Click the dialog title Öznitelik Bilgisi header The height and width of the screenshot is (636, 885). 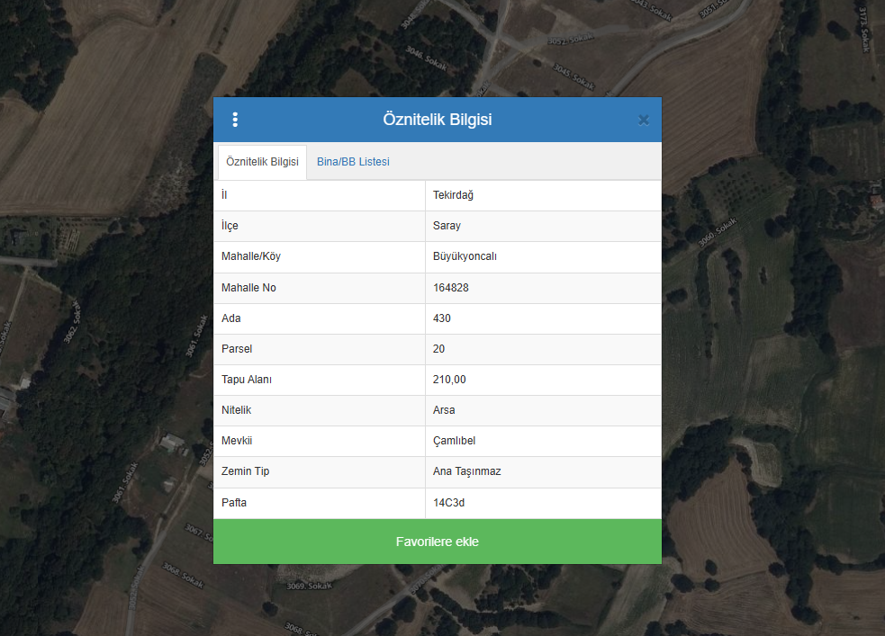437,120
